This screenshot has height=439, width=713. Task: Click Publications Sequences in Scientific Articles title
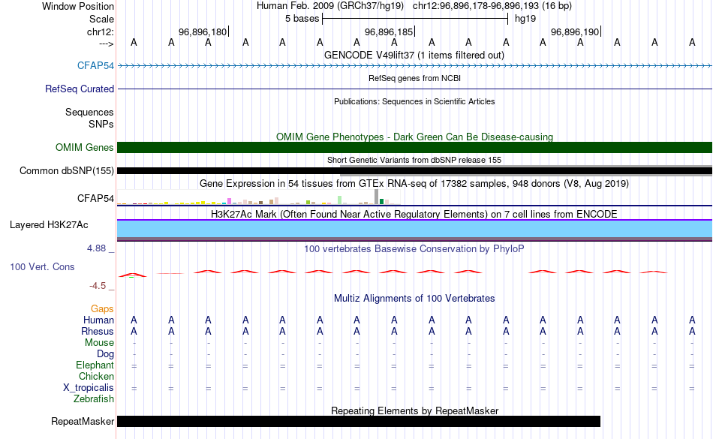coord(414,101)
